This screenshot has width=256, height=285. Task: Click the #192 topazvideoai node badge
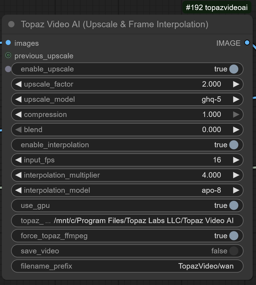(217, 8)
